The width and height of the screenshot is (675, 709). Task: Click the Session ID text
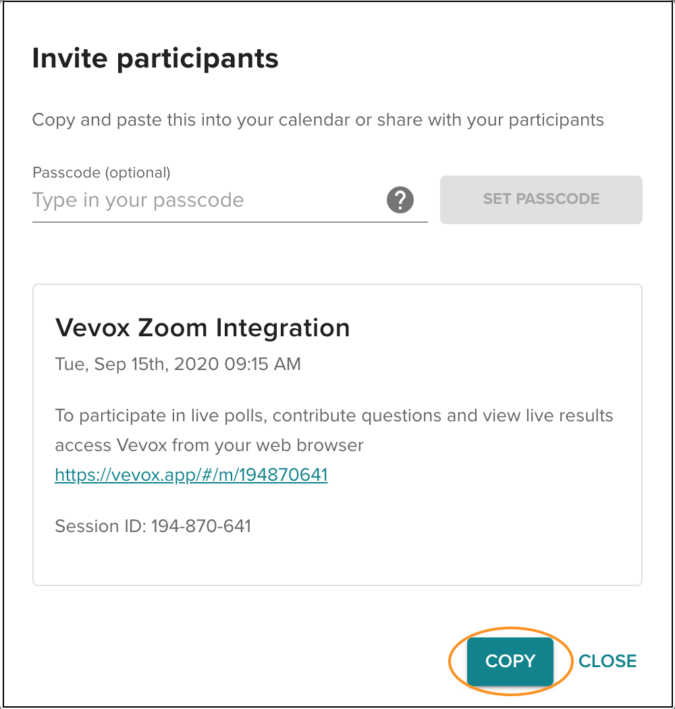152,526
